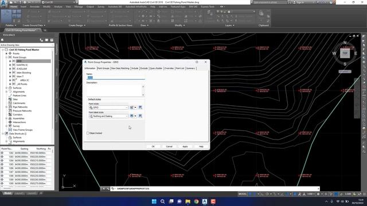This screenshot has width=367, height=206.
Task: Switch to the Point List tab
Action: (180, 68)
